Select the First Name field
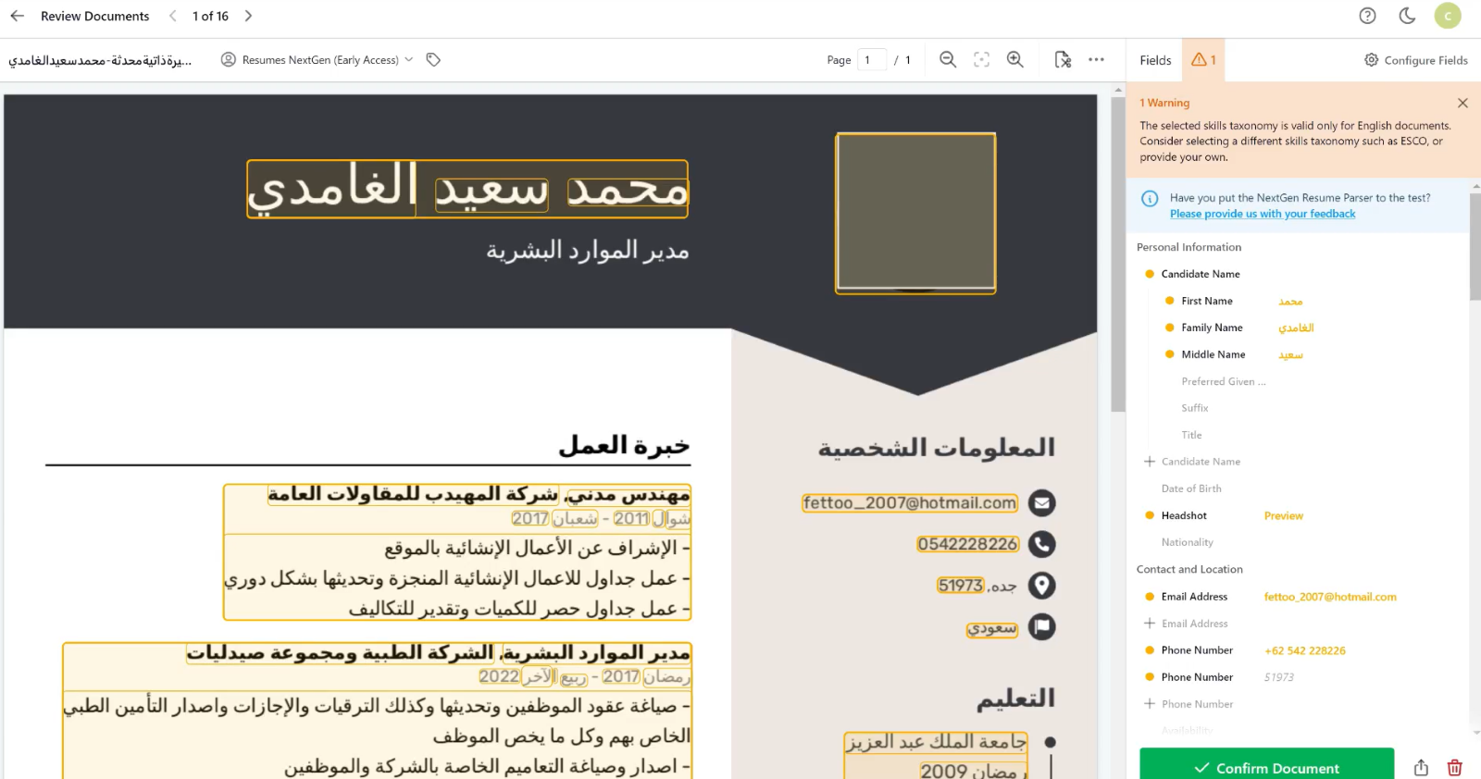 click(x=1207, y=301)
